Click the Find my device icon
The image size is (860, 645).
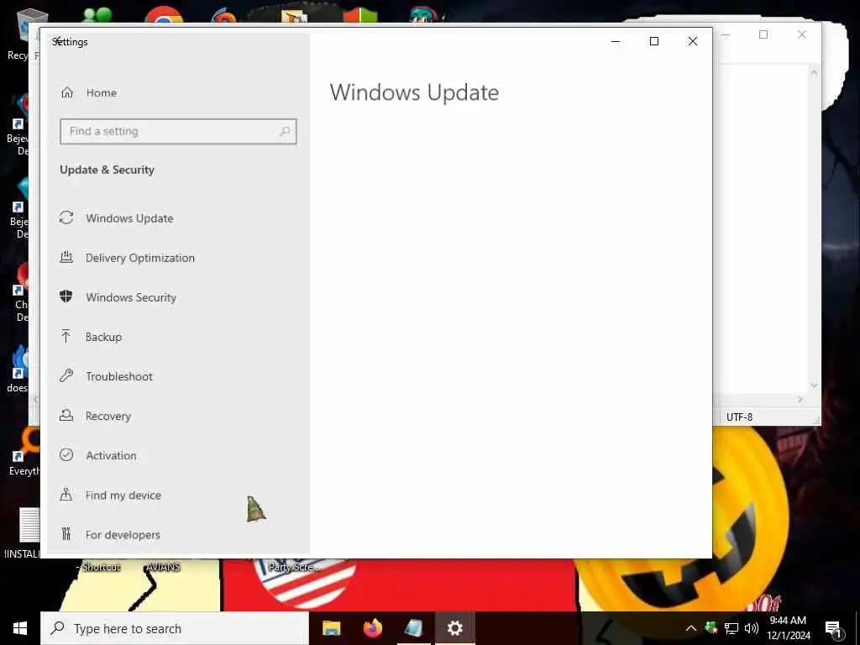(x=66, y=494)
